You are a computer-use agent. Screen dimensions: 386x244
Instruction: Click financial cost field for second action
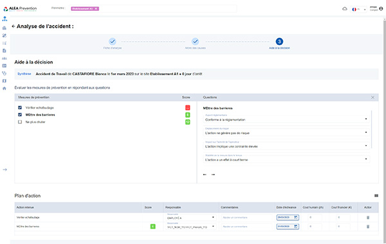pyautogui.click(x=343, y=226)
